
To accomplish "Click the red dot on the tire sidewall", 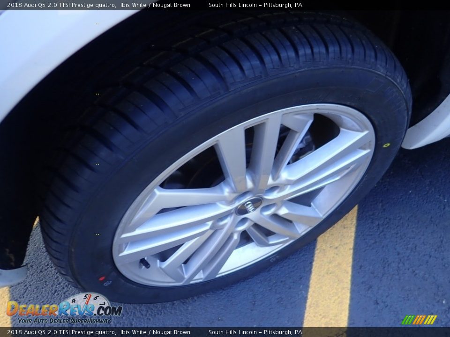I will 101,279.
